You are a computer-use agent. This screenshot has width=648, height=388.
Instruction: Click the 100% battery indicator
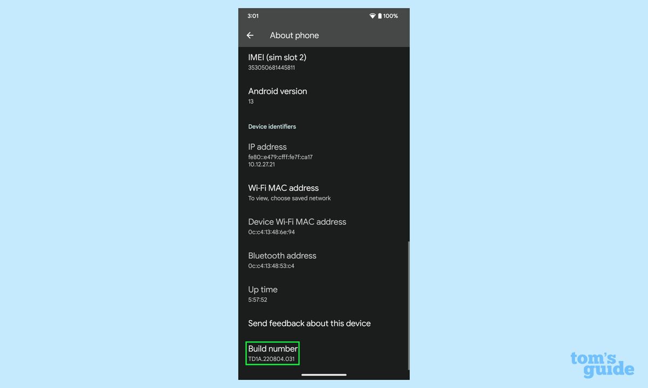click(390, 16)
